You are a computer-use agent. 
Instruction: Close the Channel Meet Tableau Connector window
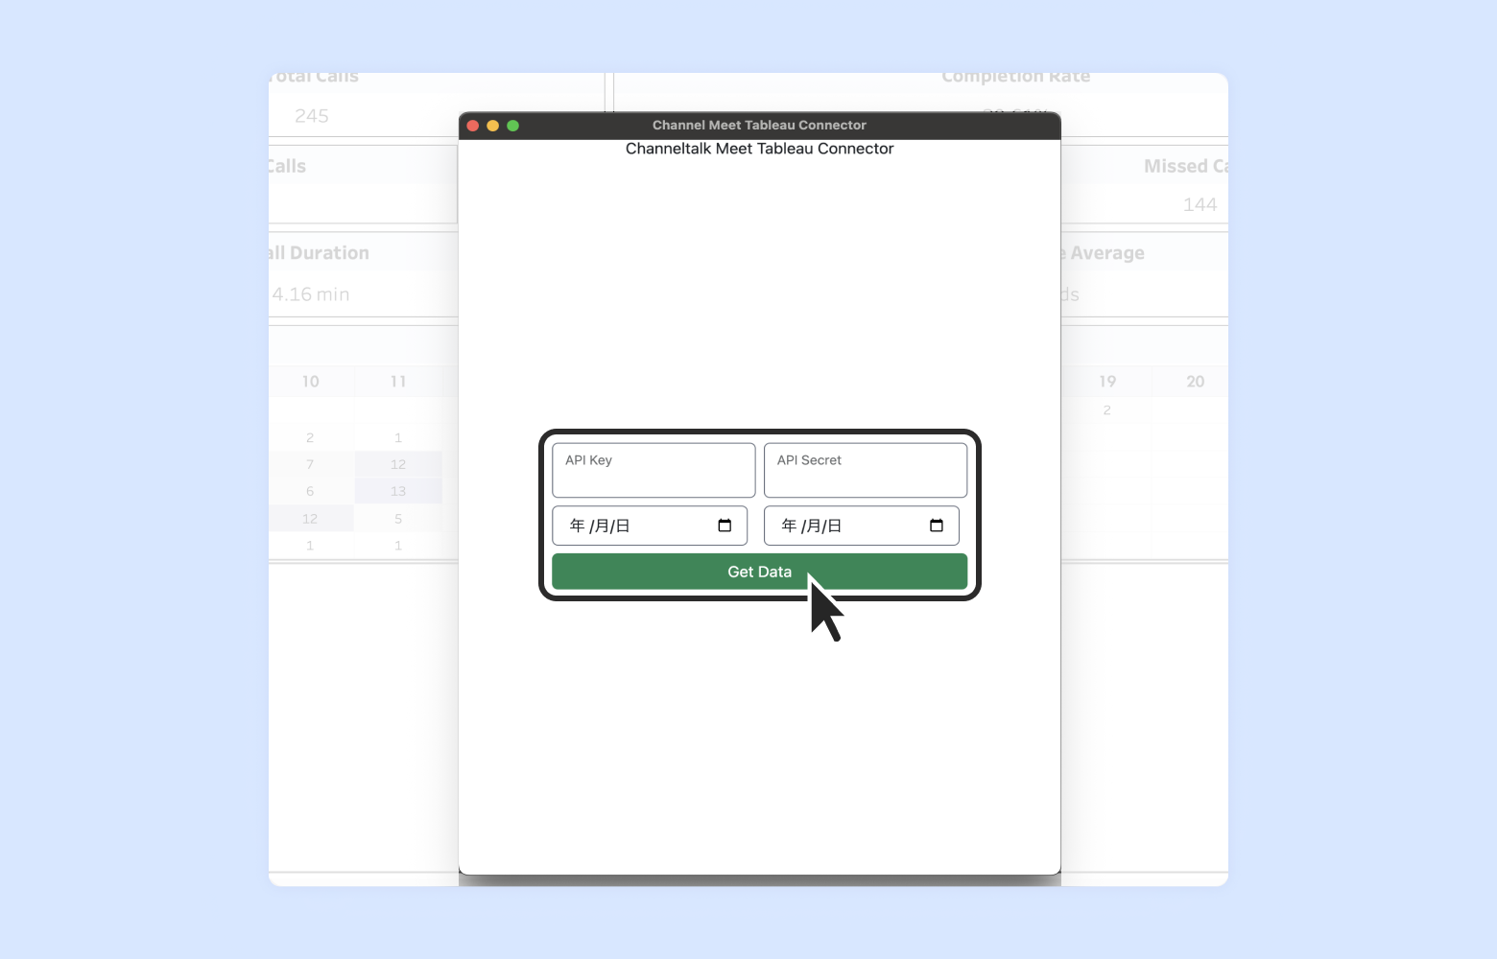pyautogui.click(x=473, y=126)
